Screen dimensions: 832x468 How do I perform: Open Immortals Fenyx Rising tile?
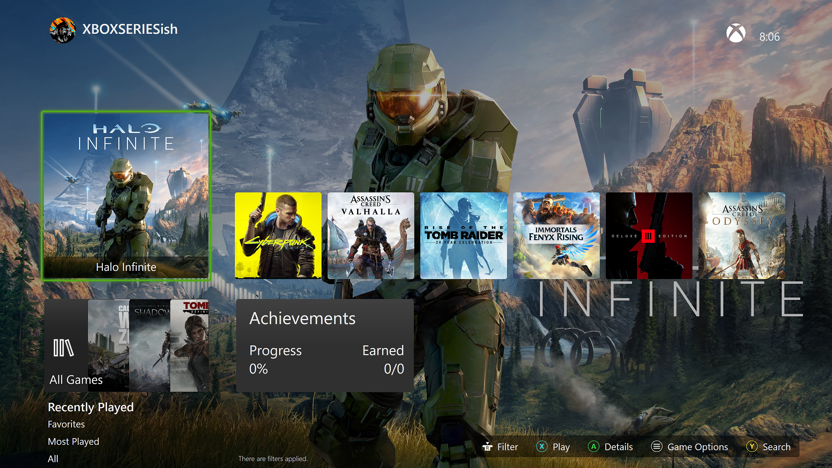coord(556,236)
